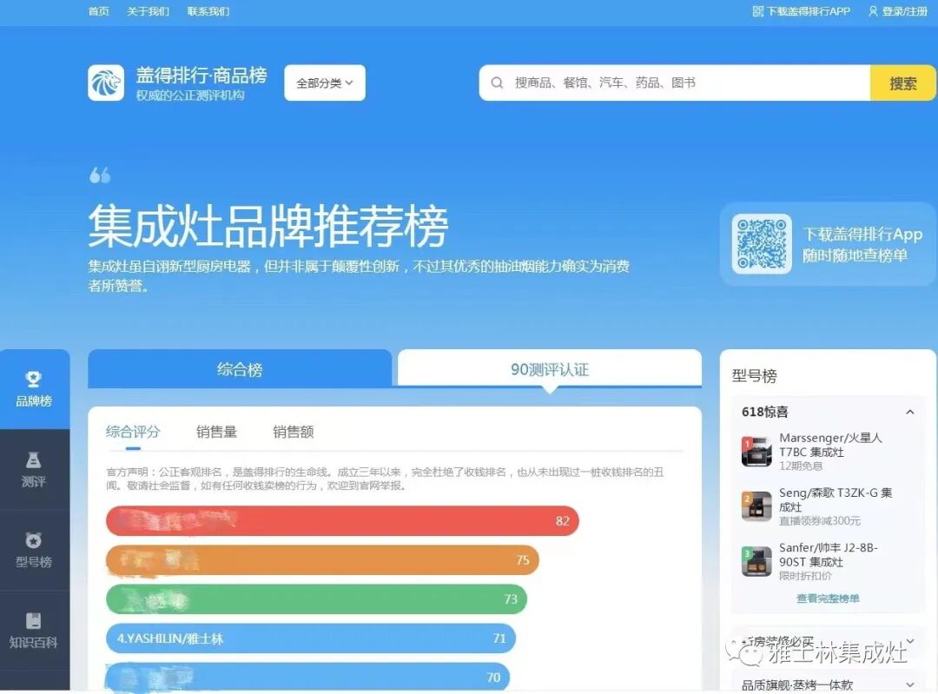
Task: Select the 销售量 sub-tab
Action: [x=216, y=432]
